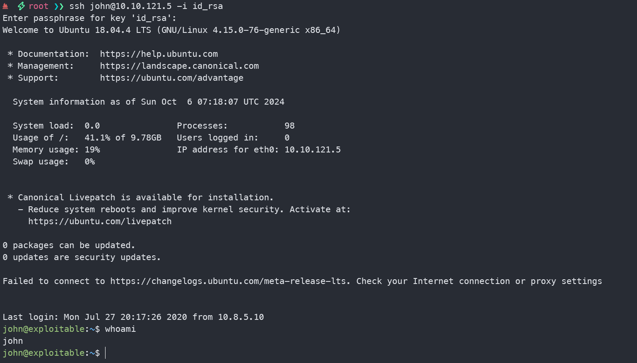Click the Memory usage 19% value
637x363 pixels.
[x=92, y=150]
